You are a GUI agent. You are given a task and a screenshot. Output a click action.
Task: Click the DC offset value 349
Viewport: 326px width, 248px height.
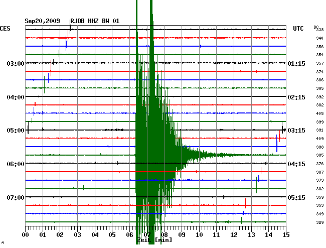(x=320, y=214)
